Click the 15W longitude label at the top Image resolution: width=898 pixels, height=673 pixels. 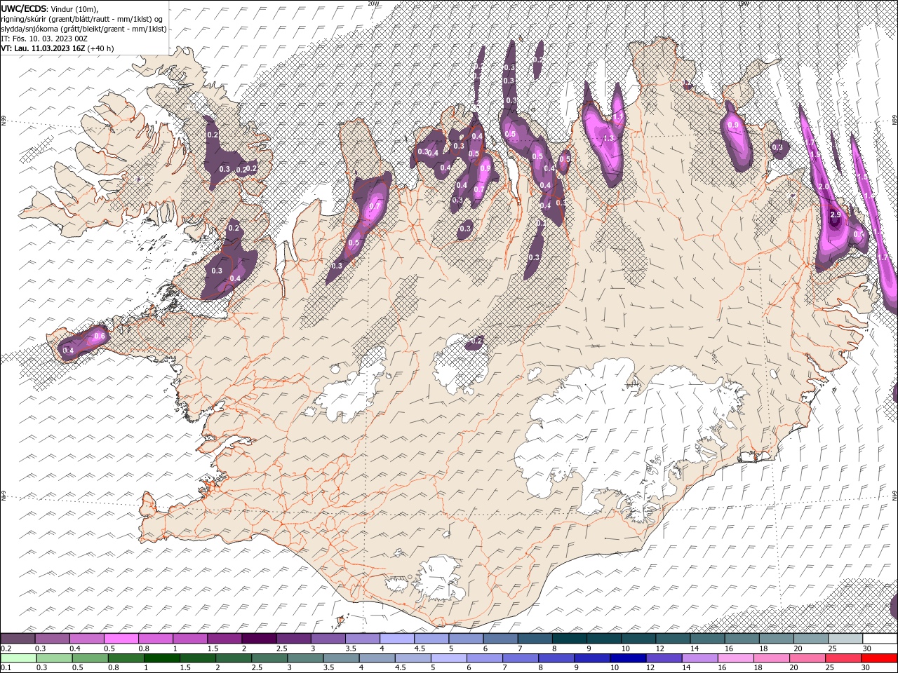pyautogui.click(x=743, y=4)
